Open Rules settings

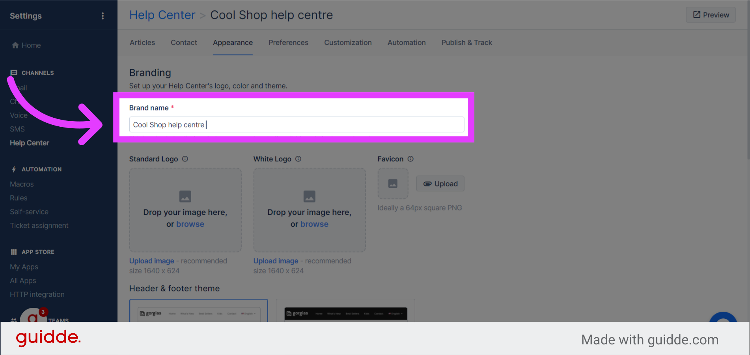19,198
